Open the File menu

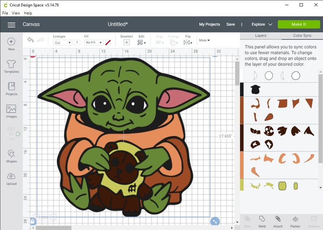pyautogui.click(x=5, y=13)
